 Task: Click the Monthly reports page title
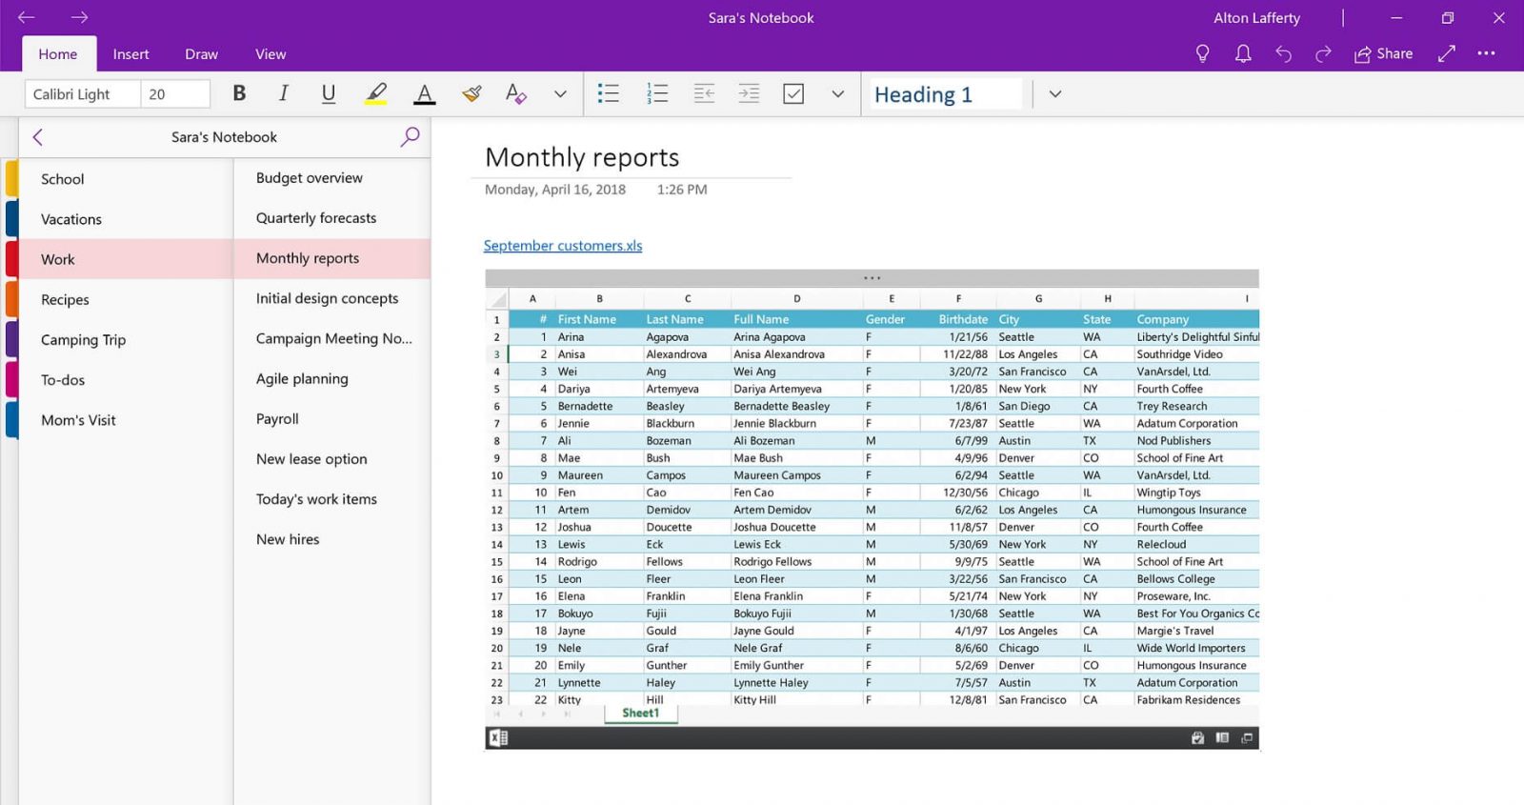[582, 157]
